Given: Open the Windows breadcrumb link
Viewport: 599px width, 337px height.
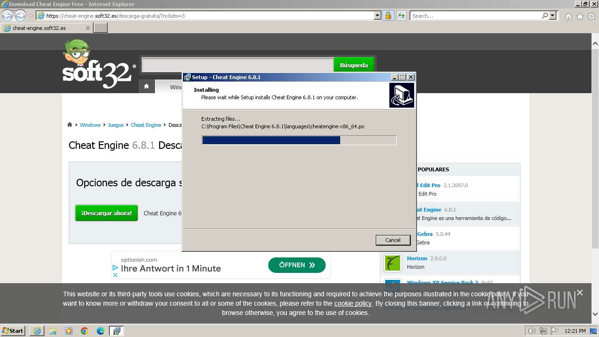Looking at the screenshot, I should point(90,125).
